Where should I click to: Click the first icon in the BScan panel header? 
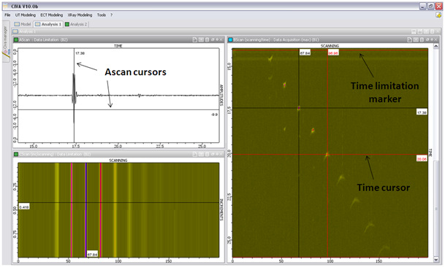pyautogui.click(x=409, y=39)
